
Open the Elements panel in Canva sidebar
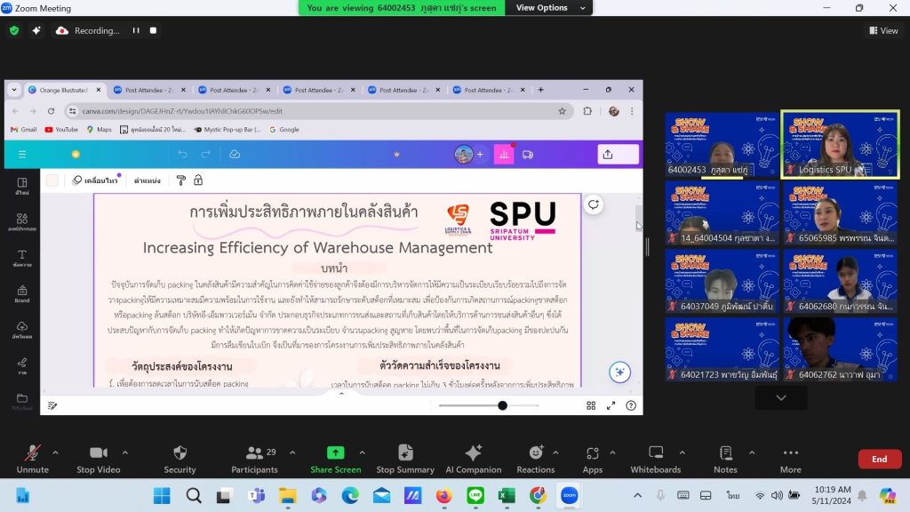pyautogui.click(x=22, y=222)
